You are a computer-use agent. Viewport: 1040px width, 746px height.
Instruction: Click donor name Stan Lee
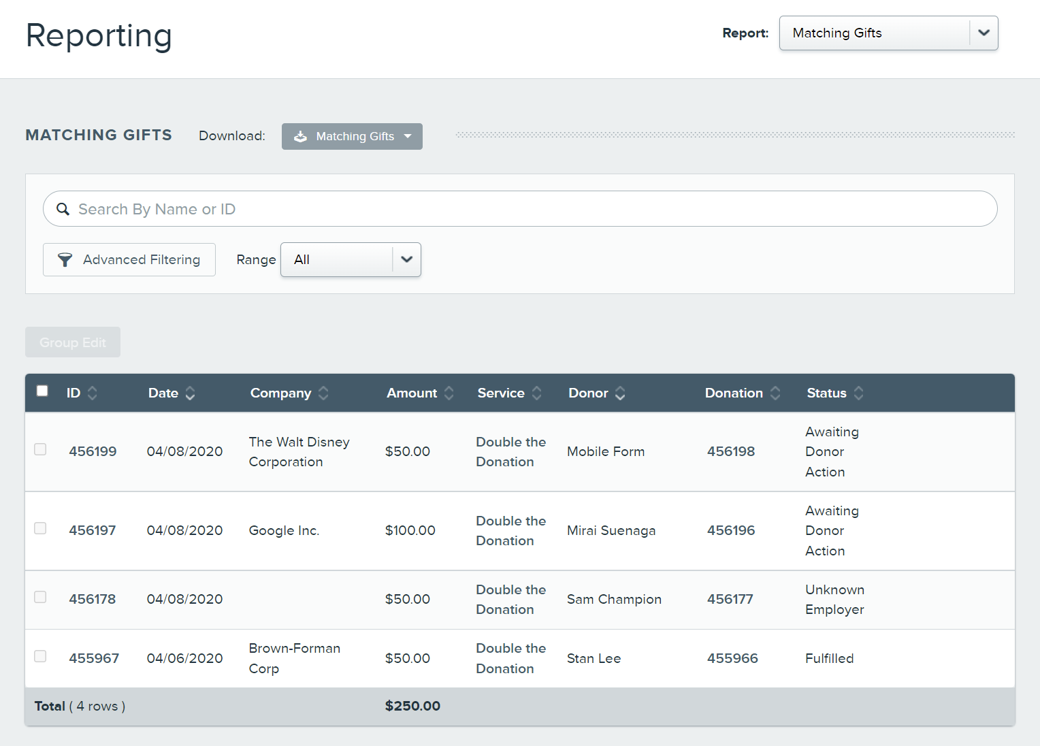coord(594,658)
